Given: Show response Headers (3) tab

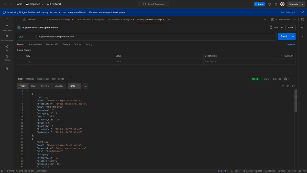Looking at the screenshot, I should [x=43, y=79].
